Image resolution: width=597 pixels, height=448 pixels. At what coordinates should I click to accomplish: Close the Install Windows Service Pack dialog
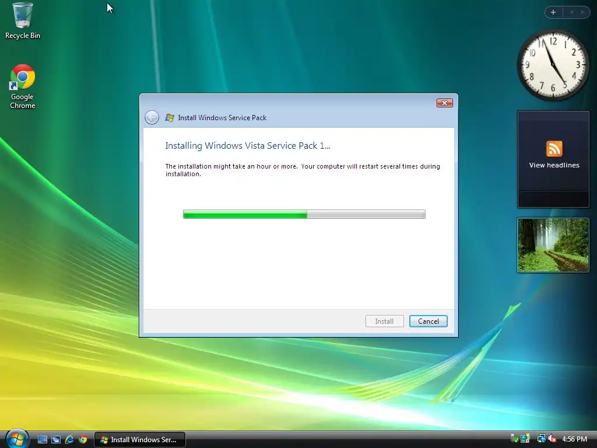pyautogui.click(x=444, y=103)
